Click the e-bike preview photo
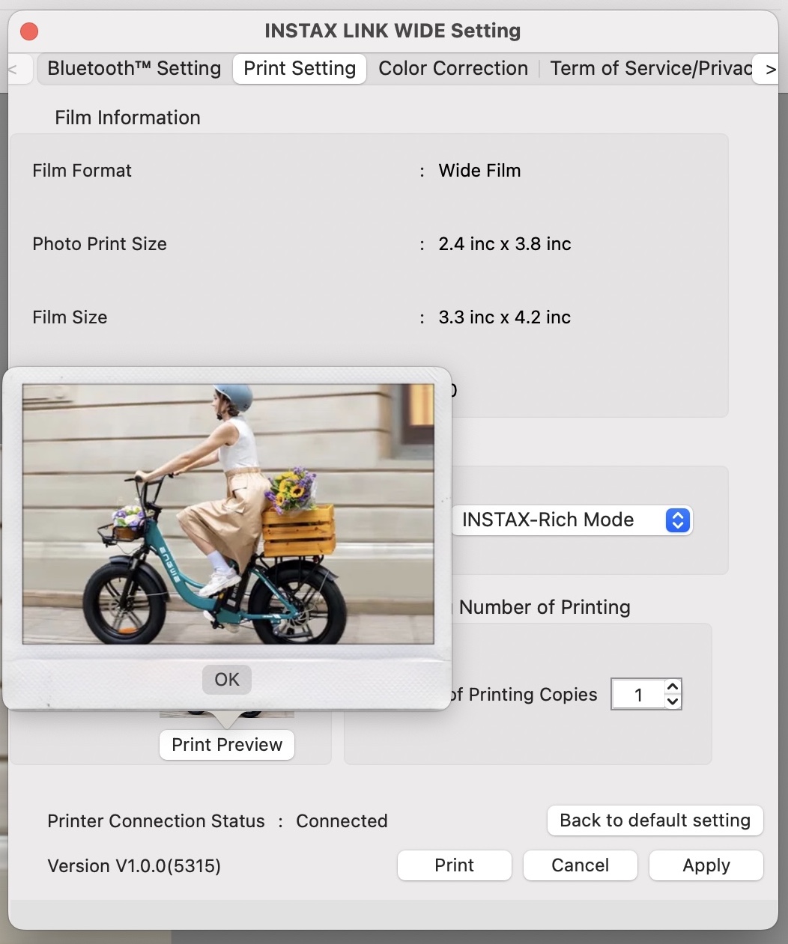The width and height of the screenshot is (788, 944). pyautogui.click(x=228, y=514)
